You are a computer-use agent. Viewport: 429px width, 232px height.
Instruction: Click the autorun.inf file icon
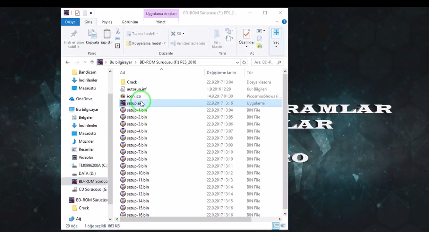123,89
